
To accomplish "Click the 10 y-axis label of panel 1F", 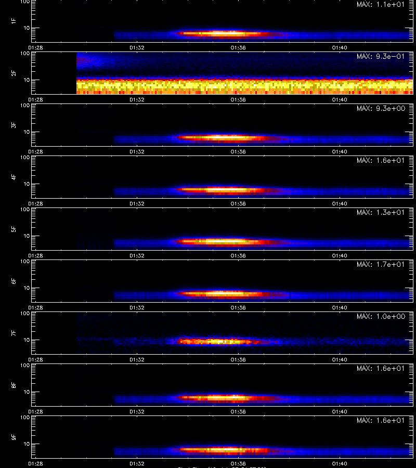I will (x=27, y=28).
